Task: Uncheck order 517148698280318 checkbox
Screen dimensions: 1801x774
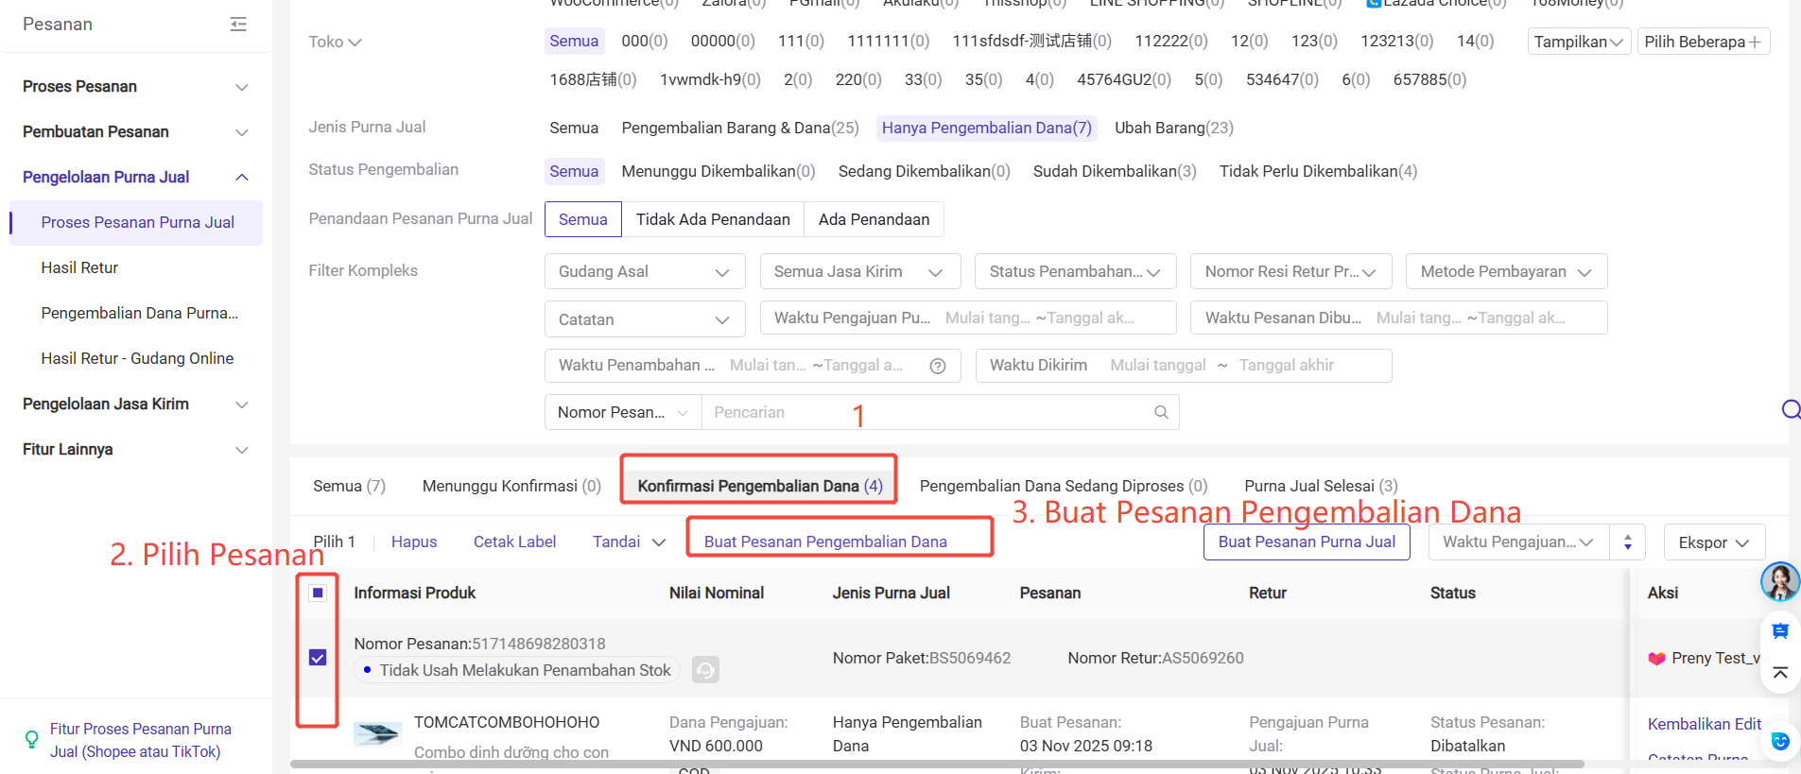Action: 318,658
